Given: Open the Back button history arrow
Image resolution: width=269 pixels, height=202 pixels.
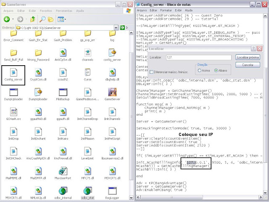Looking at the screenshot, I should tap(13, 19).
